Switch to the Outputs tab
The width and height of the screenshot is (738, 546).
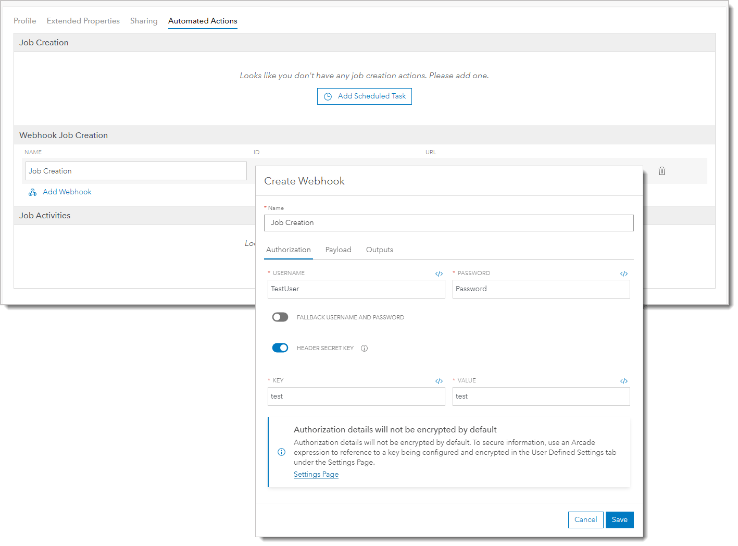(x=379, y=250)
